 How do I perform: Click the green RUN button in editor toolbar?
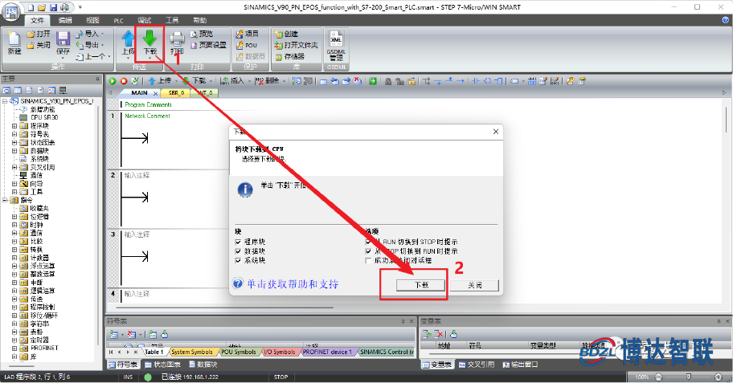coord(113,81)
